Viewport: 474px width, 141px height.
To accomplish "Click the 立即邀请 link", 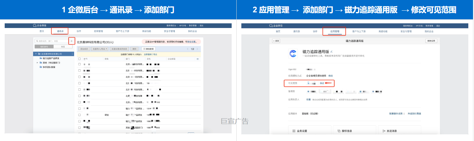I will (148, 54).
